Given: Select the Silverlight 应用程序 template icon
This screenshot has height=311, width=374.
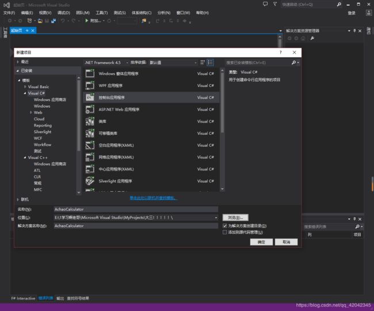Looking at the screenshot, I should tap(90, 181).
